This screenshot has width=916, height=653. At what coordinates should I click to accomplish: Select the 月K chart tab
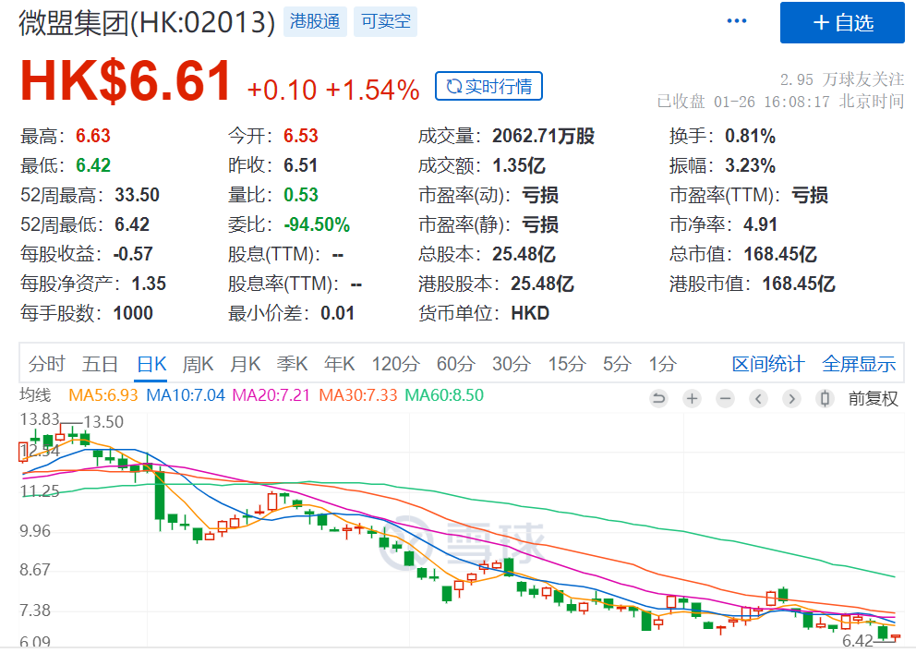[x=246, y=364]
